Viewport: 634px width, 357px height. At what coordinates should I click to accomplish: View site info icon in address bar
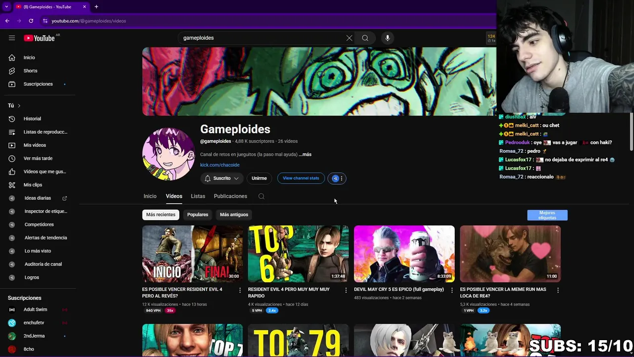(x=45, y=21)
